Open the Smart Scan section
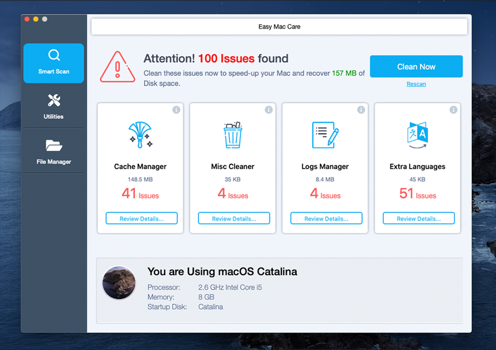 53,63
